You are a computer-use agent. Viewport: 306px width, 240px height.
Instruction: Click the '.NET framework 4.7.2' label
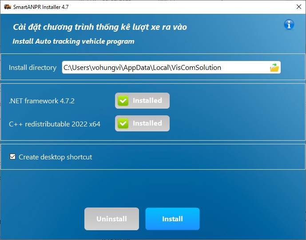[x=42, y=101]
